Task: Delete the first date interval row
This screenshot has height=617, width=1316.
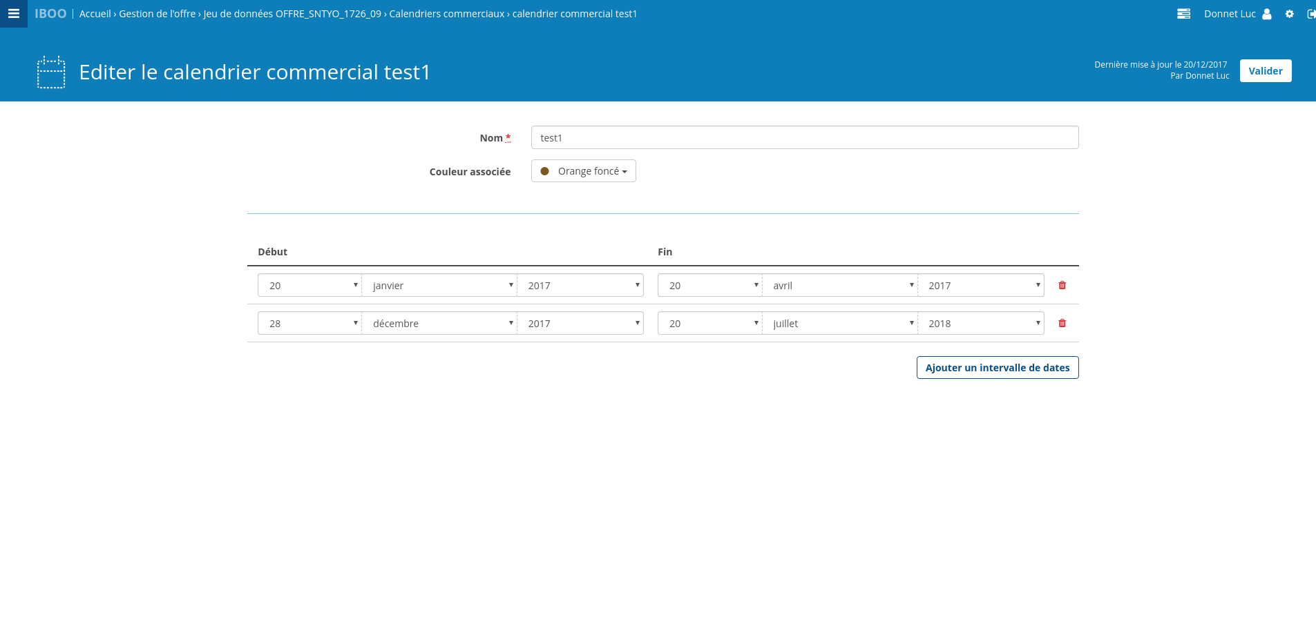Action: pyautogui.click(x=1062, y=285)
